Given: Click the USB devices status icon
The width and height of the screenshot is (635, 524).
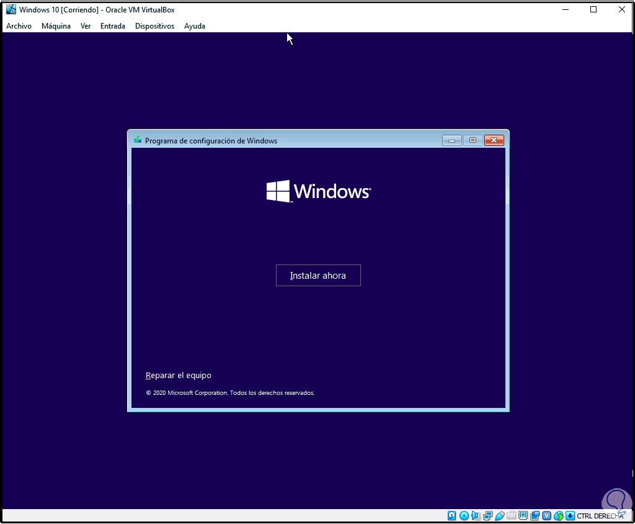Looking at the screenshot, I should pyautogui.click(x=500, y=515).
